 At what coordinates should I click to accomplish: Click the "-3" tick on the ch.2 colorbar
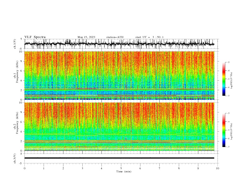228,113
